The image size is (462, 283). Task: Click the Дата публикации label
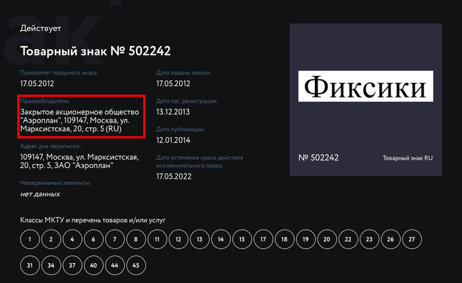[181, 129]
